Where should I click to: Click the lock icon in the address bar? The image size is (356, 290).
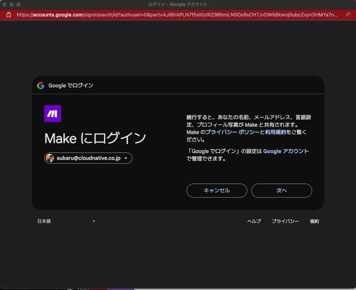pyautogui.click(x=9, y=15)
